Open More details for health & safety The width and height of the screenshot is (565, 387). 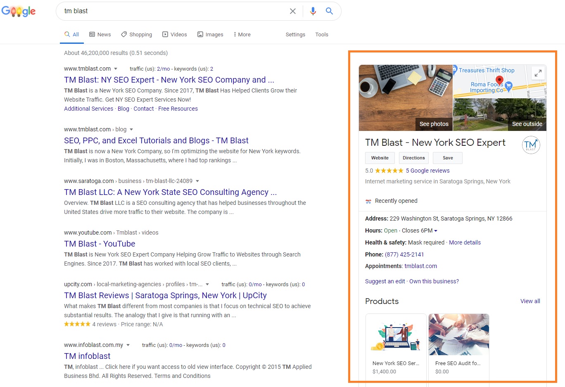(x=465, y=242)
